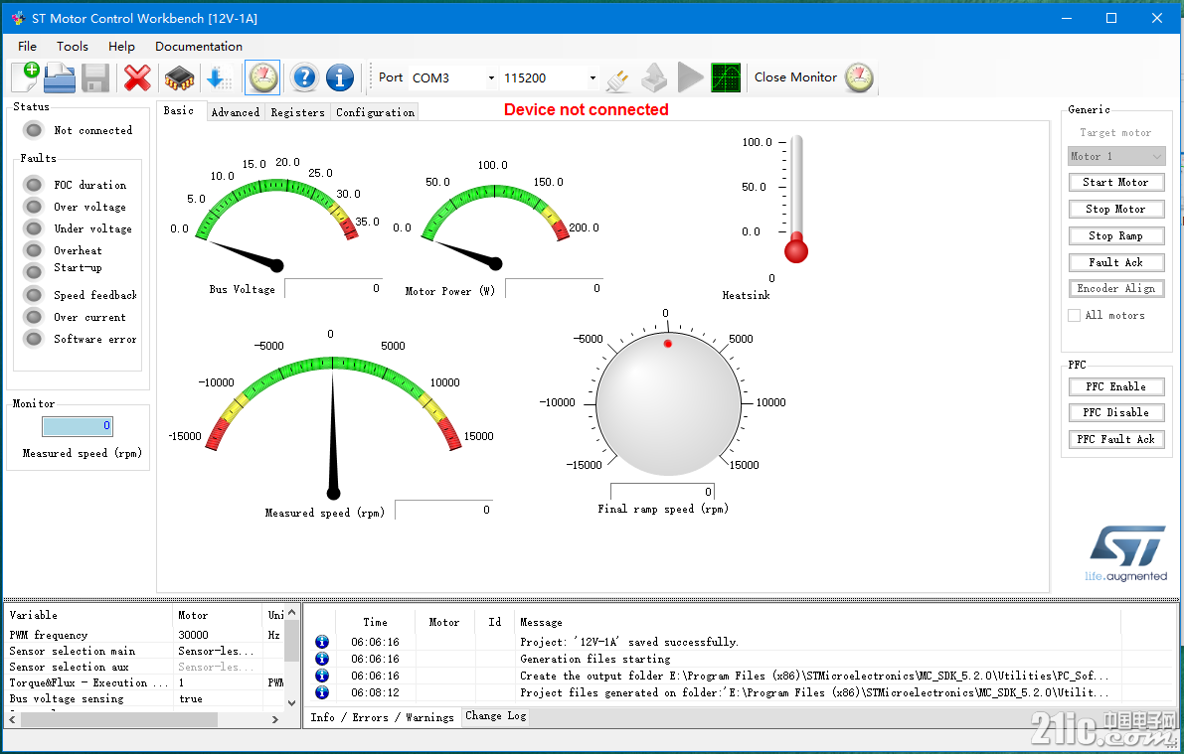Expand the COM3 port dropdown
The height and width of the screenshot is (754, 1184).
click(491, 77)
